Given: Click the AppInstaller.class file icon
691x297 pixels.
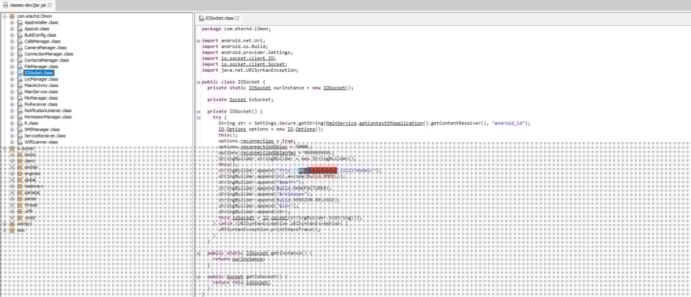Looking at the screenshot, I should tap(20, 23).
